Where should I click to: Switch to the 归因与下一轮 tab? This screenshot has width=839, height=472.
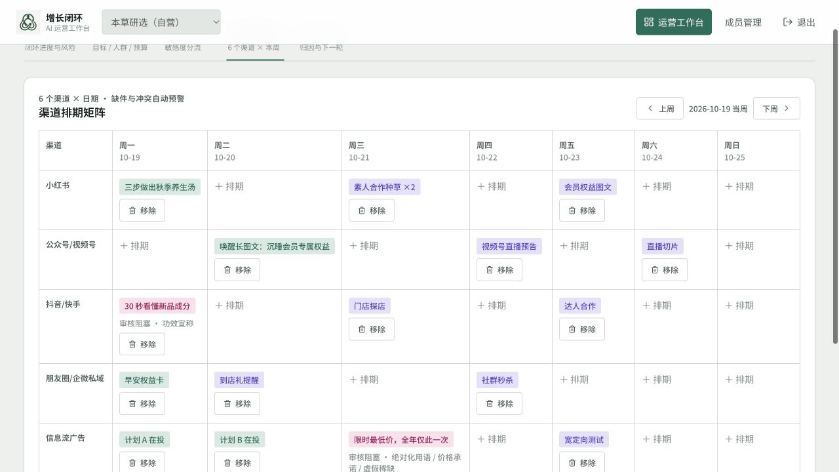[322, 48]
